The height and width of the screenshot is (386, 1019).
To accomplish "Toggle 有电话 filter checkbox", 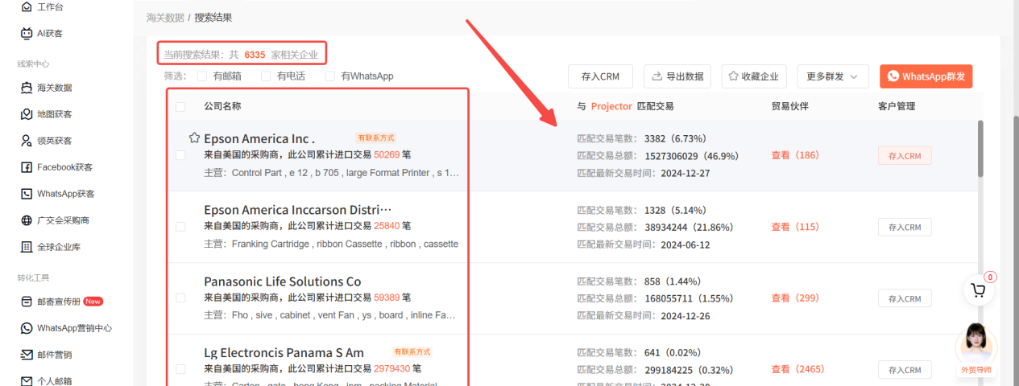I will (267, 76).
